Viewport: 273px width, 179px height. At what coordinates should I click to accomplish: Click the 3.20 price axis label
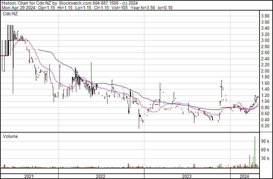click(265, 34)
